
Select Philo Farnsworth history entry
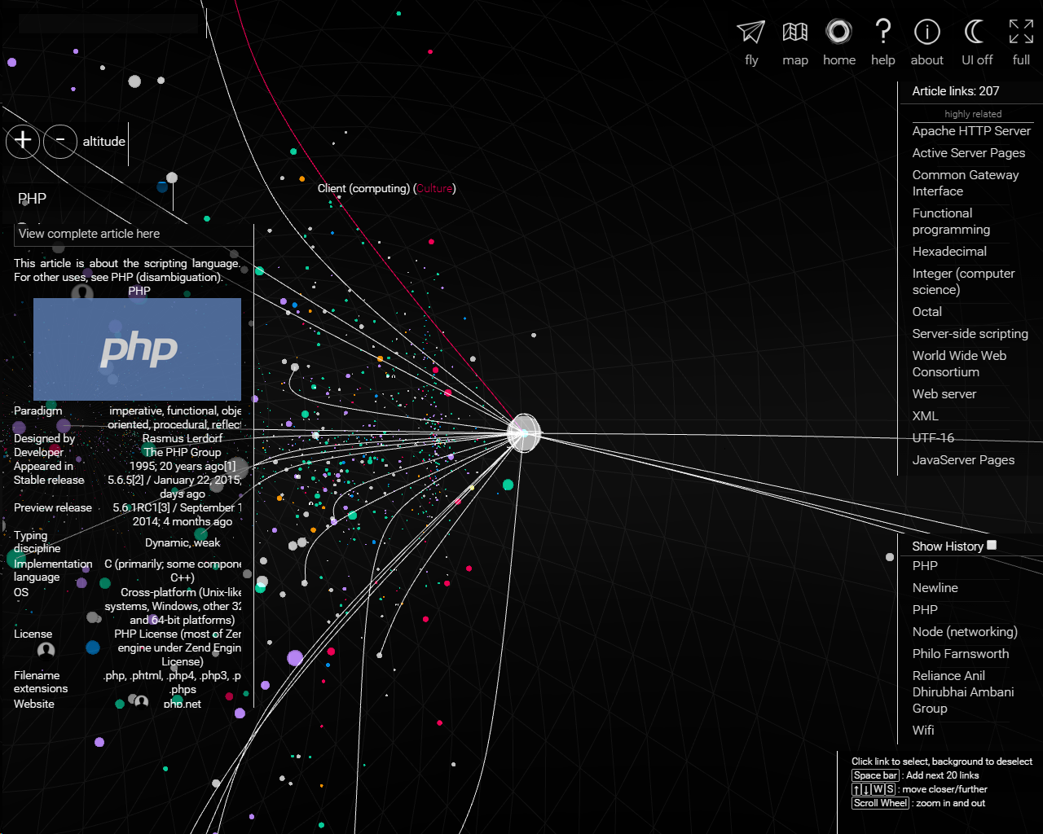point(961,654)
